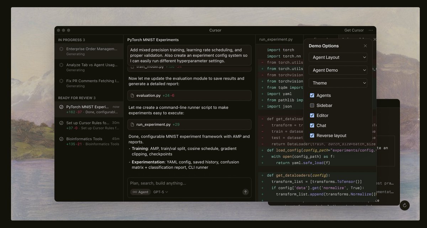Click the spinner icon for Fix PR Comments Fetching
Viewport: 427px width, 228px height.
coord(61,81)
